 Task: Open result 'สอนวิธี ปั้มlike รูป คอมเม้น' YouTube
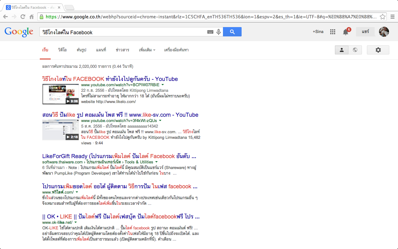coord(120,115)
